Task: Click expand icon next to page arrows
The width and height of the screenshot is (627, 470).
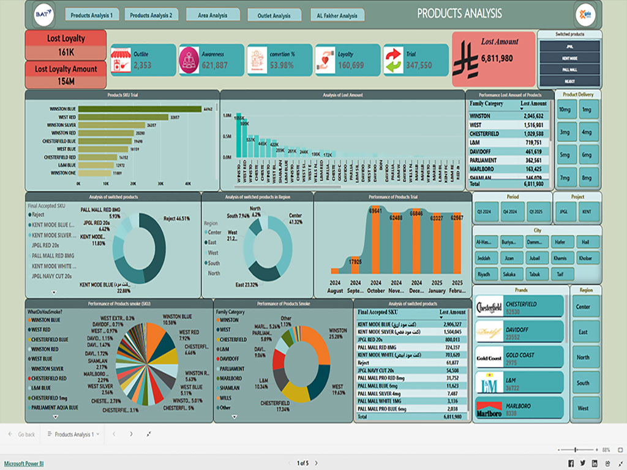Action: pos(149,434)
